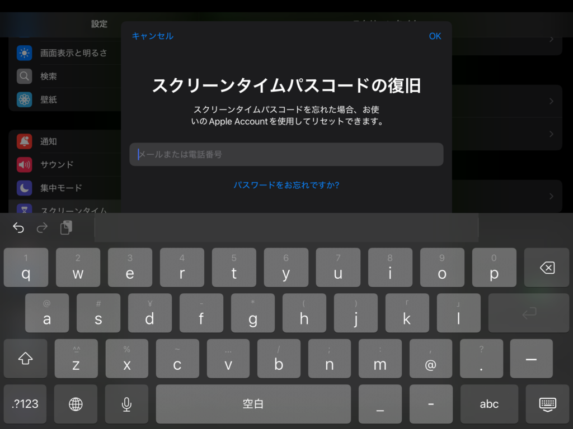Tap the paste clipboard icon above keyboard

pos(67,227)
